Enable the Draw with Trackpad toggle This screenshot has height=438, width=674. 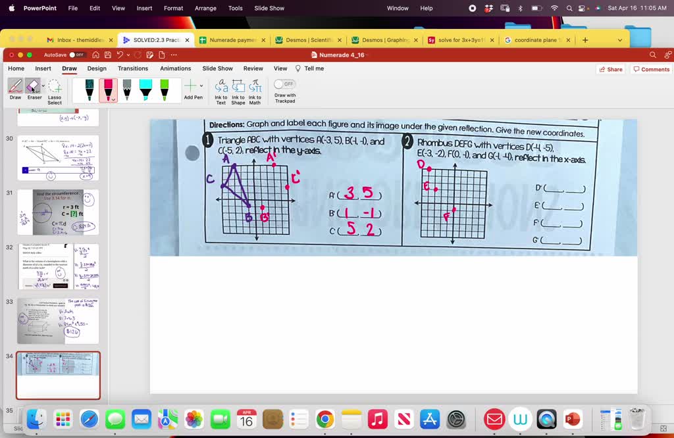pos(285,84)
